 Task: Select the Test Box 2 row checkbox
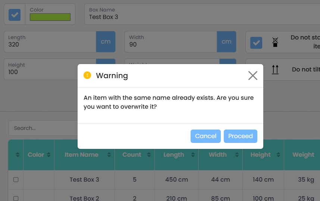(x=16, y=198)
